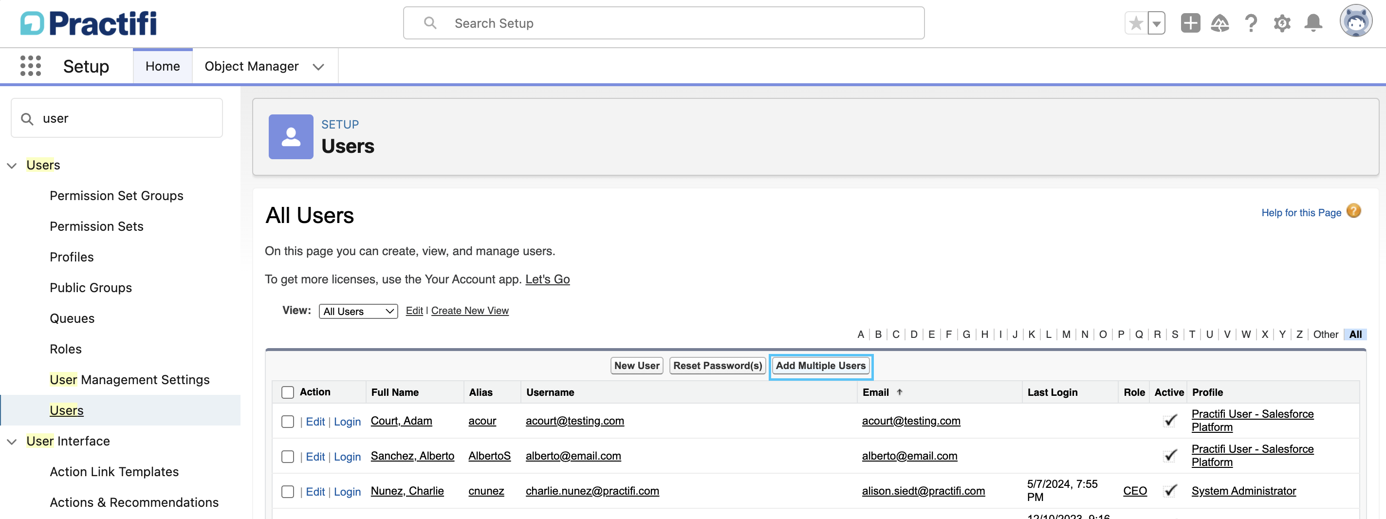Click the New User button
The width and height of the screenshot is (1386, 519).
[x=636, y=366]
